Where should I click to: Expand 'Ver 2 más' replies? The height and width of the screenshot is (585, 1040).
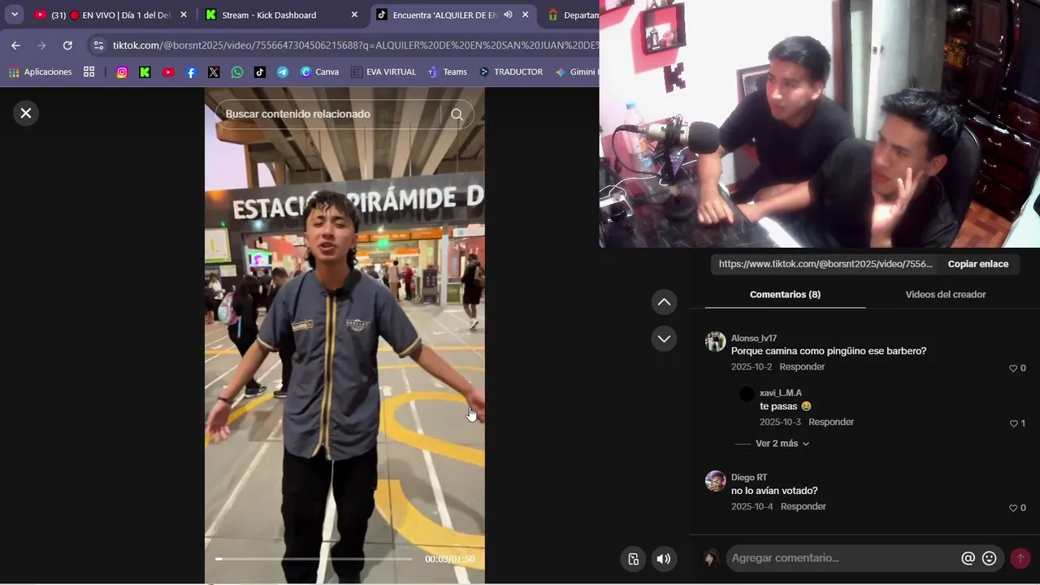[x=782, y=444]
